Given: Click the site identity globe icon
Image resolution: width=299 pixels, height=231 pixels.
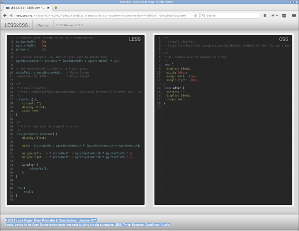Looking at the screenshot, I should [11, 16].
